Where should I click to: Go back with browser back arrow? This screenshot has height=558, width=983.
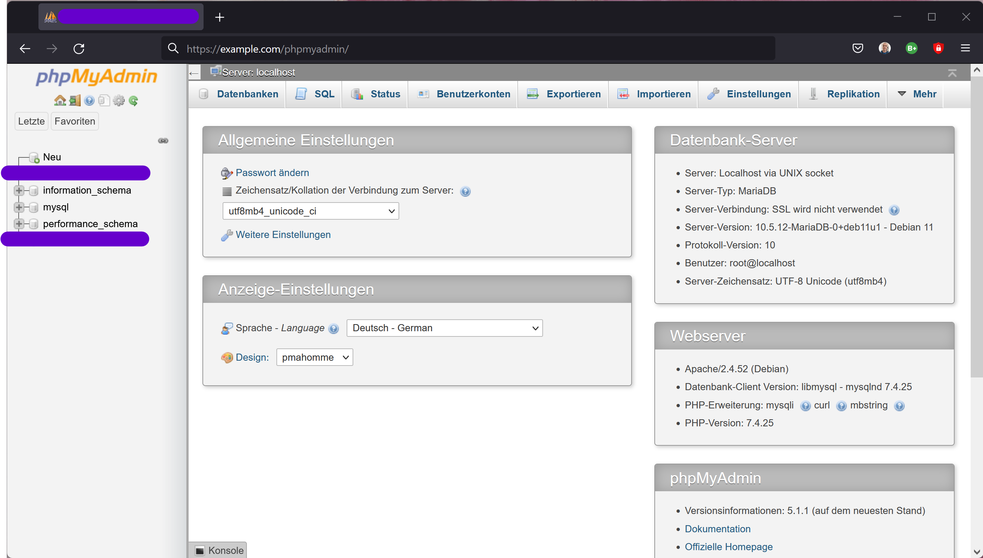(25, 48)
